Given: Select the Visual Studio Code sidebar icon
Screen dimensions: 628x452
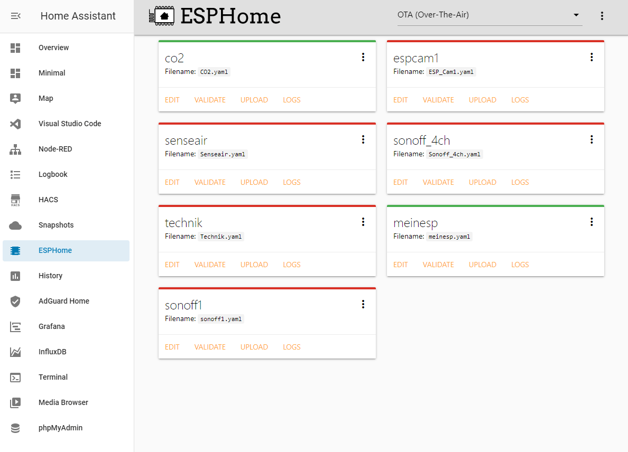Looking at the screenshot, I should click(x=15, y=124).
